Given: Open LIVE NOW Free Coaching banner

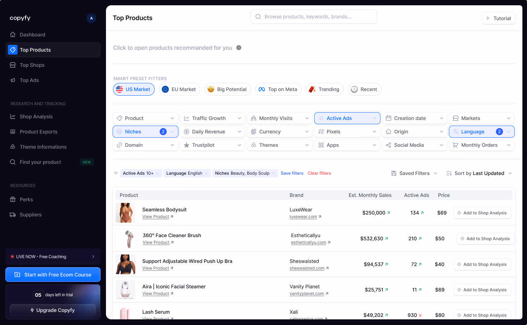Looking at the screenshot, I should 53,257.
